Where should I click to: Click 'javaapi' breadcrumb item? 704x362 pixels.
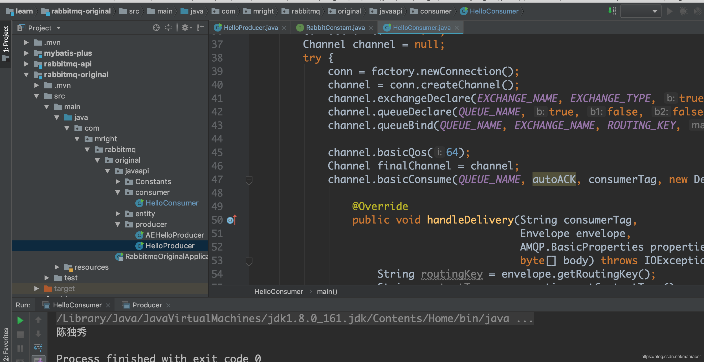tap(386, 11)
